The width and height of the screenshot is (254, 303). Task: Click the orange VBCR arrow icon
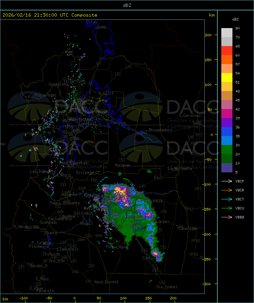click(x=227, y=190)
